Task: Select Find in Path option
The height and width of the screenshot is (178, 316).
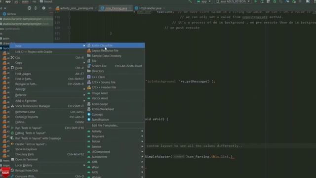Action: pos(48,79)
